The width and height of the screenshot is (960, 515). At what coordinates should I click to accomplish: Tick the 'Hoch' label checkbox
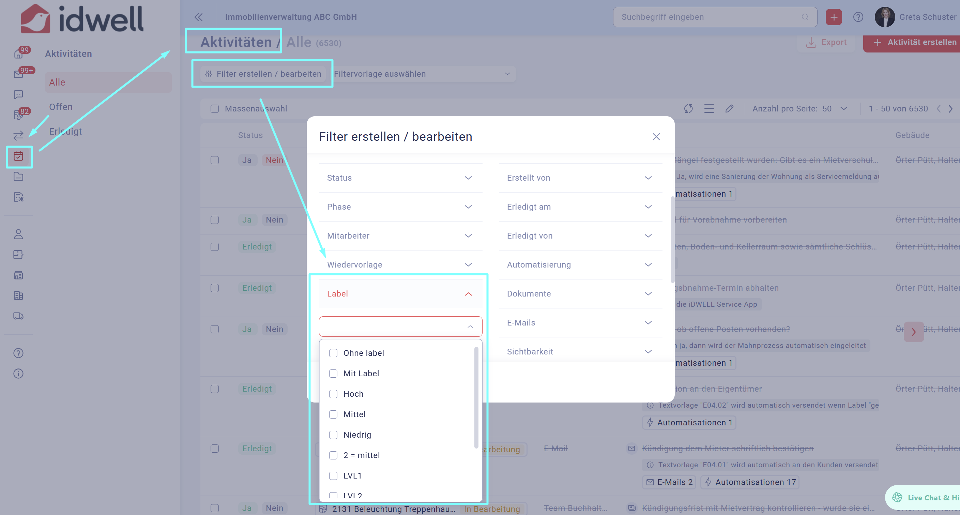point(333,394)
